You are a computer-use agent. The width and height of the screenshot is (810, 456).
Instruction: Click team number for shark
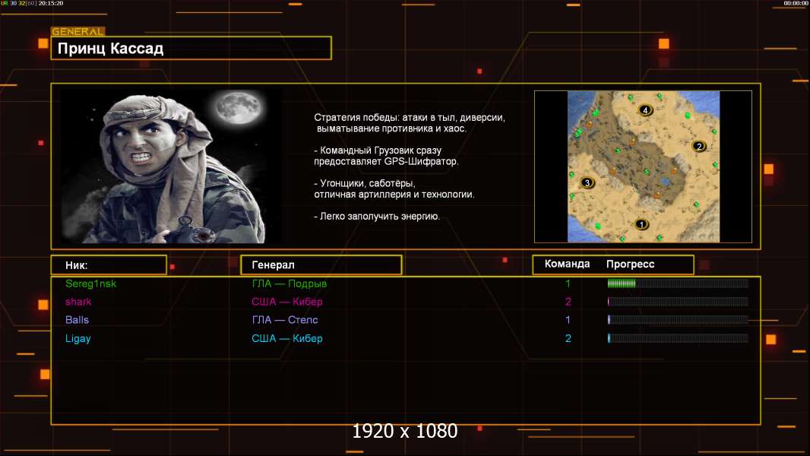(568, 302)
